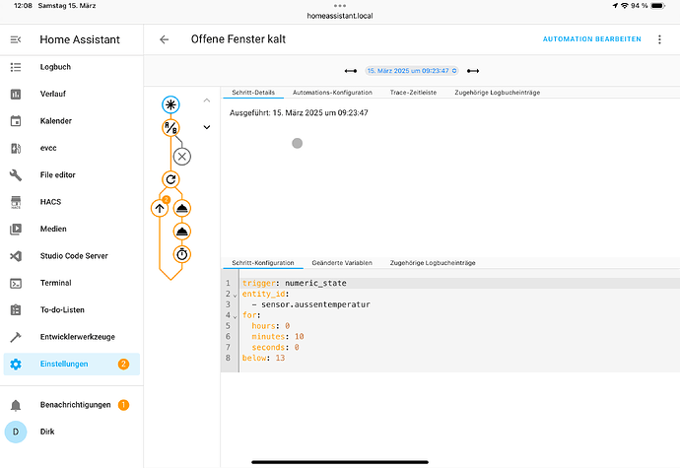Select the first service call bell node
680x468 pixels.
pyautogui.click(x=182, y=208)
